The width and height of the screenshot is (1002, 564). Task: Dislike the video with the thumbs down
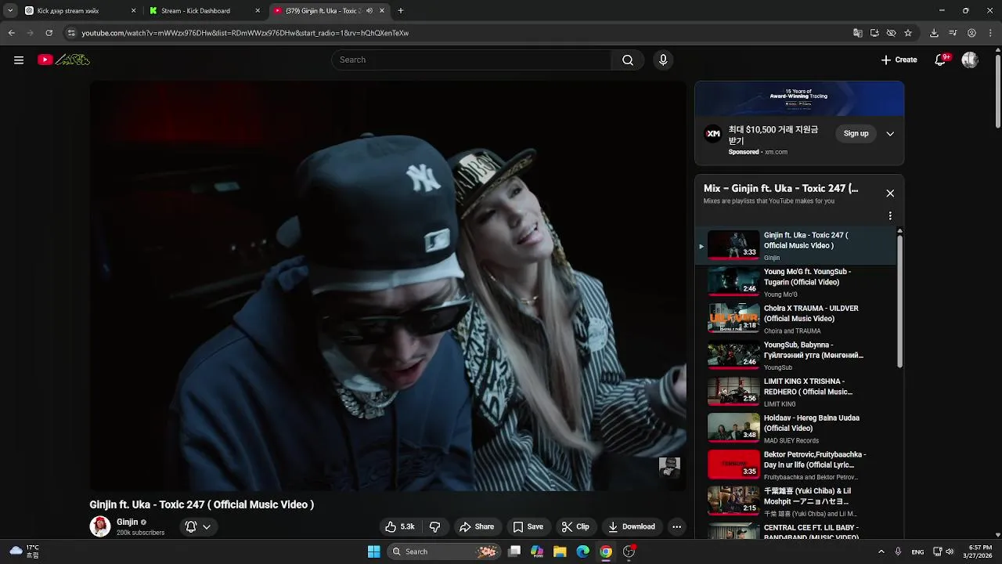(435, 527)
